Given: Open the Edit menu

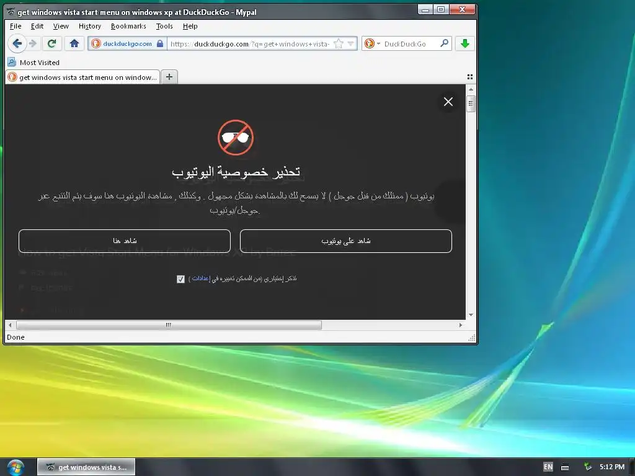Looking at the screenshot, I should (x=37, y=26).
